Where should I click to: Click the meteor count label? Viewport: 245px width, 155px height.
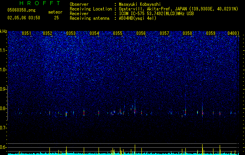55,12
